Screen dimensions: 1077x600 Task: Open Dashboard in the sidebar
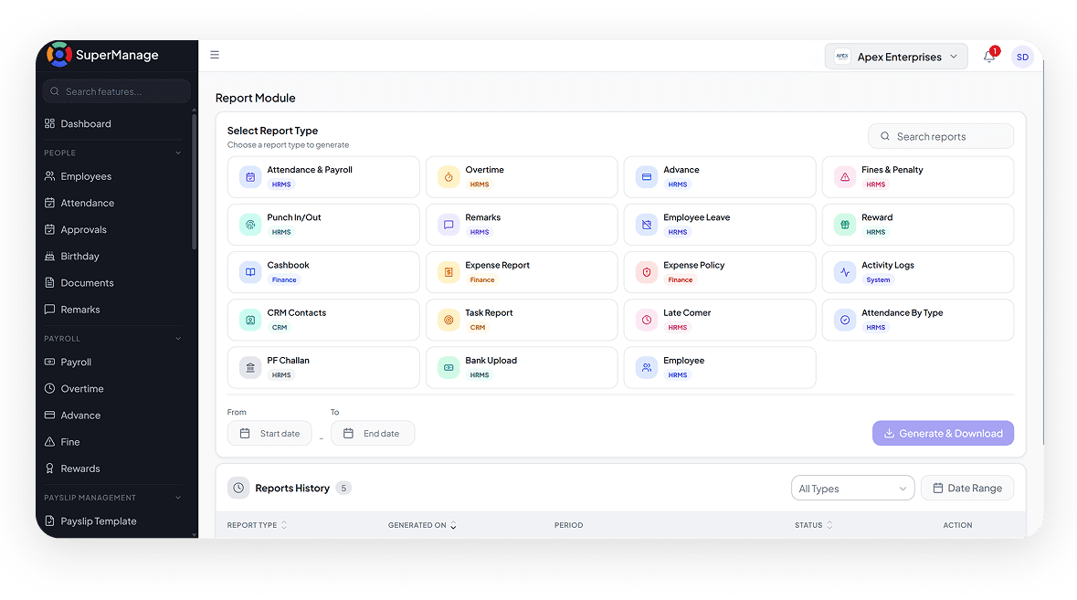pos(78,123)
